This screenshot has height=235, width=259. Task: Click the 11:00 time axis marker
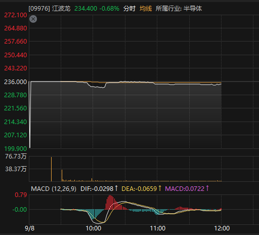158,228
